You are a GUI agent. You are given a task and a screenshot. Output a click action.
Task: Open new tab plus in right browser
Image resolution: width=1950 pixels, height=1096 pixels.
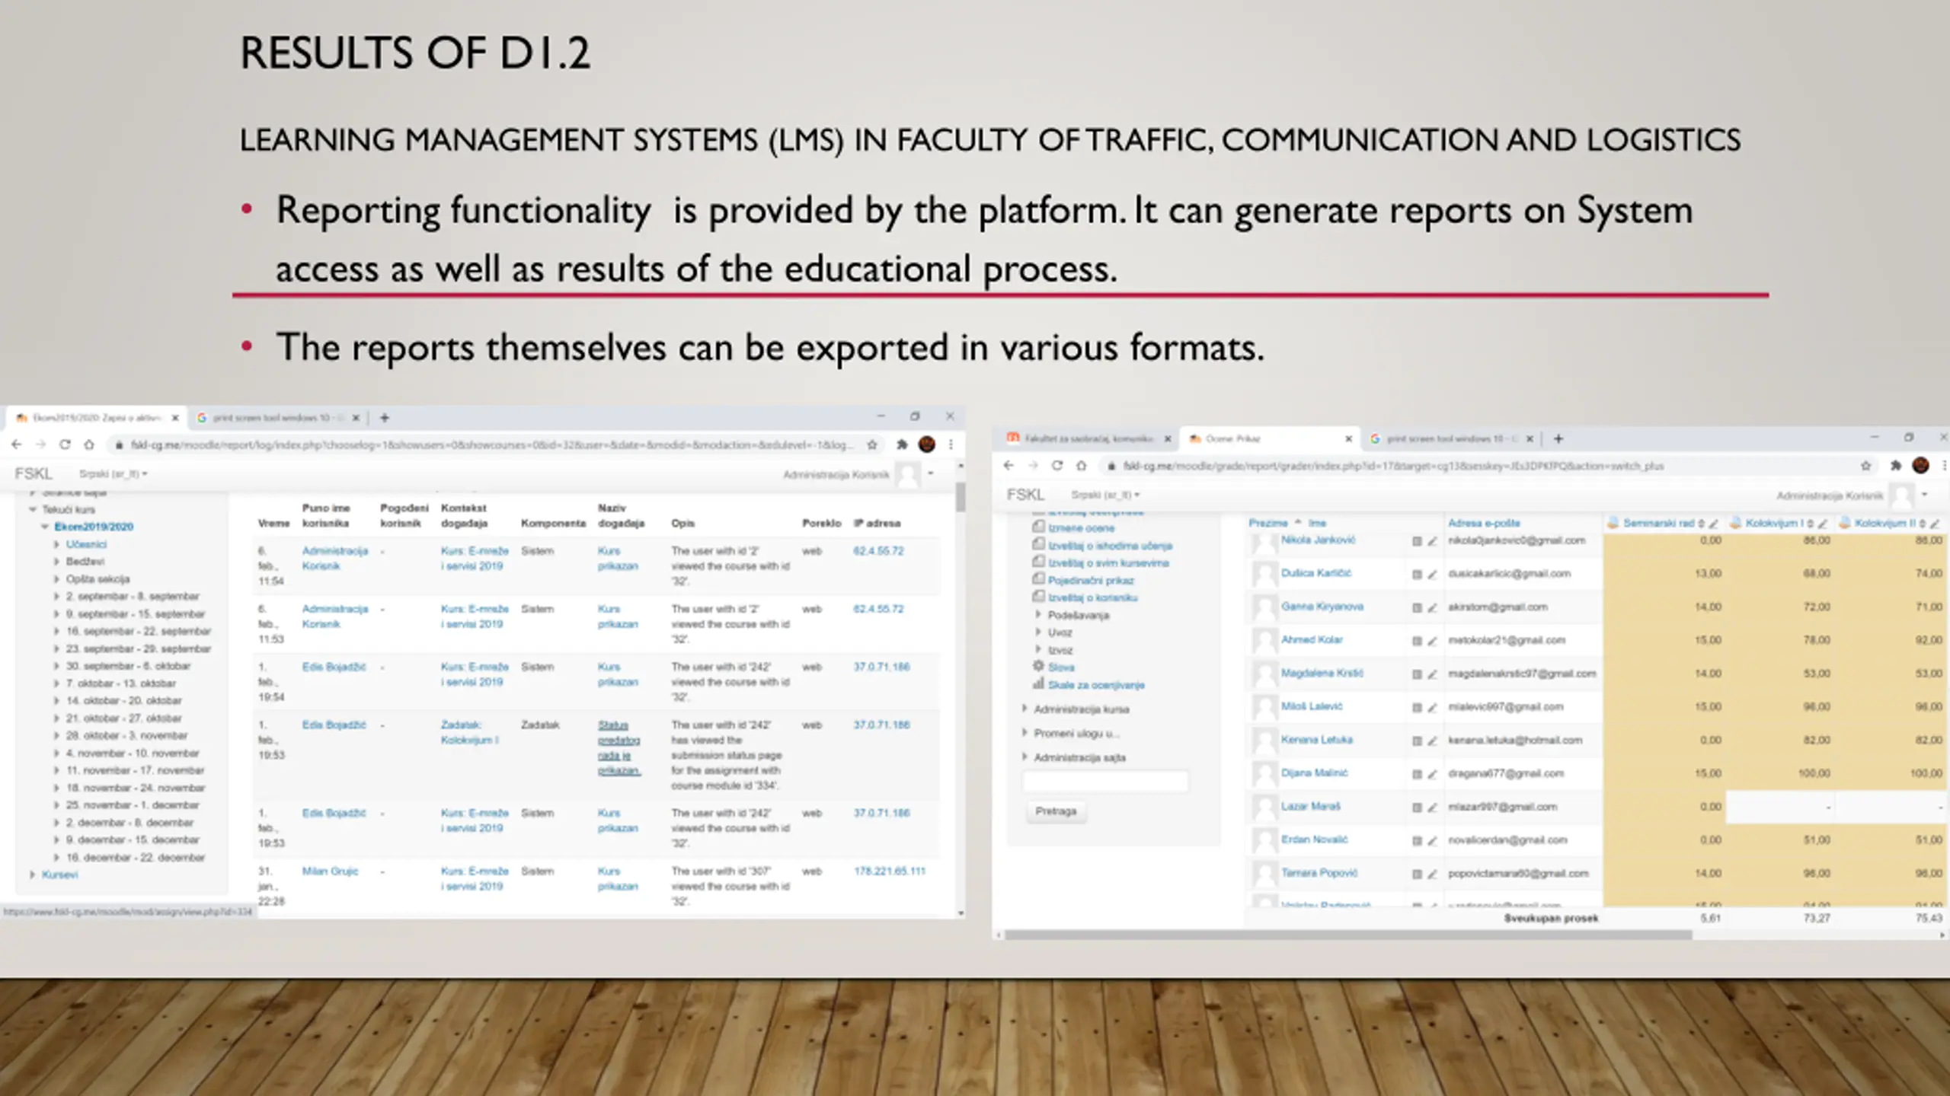tap(1558, 439)
